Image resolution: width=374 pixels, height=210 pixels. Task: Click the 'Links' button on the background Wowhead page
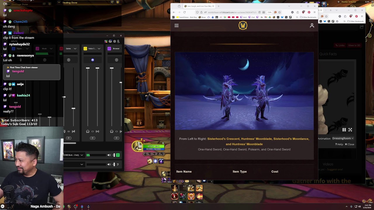[x=340, y=45]
